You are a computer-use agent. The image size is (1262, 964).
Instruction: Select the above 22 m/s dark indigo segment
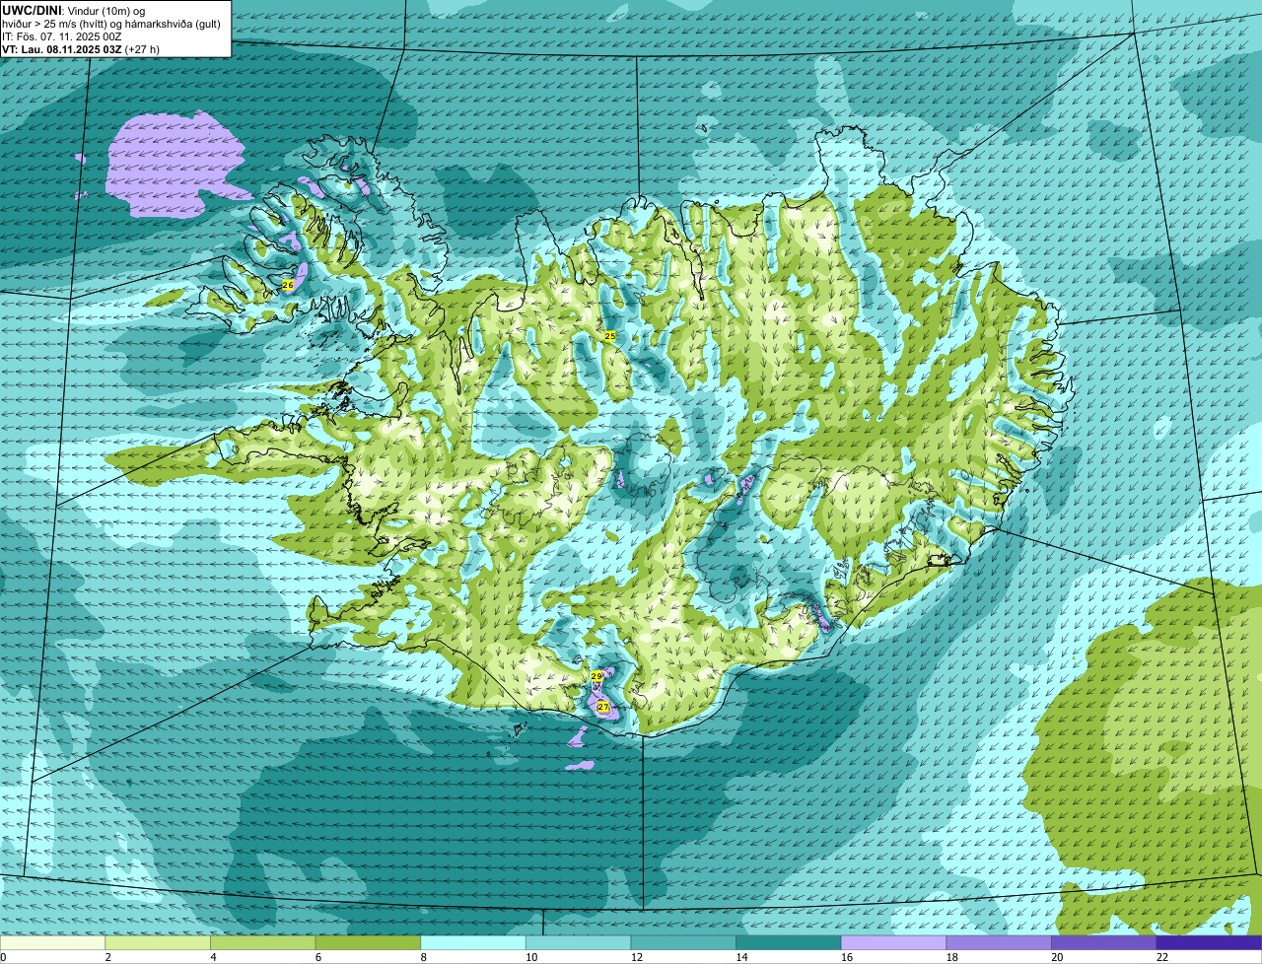point(1209,942)
